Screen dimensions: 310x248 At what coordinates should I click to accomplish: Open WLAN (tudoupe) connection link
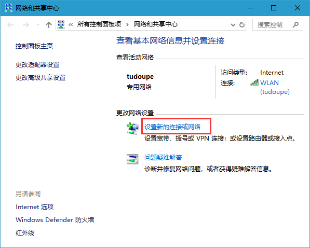click(x=275, y=87)
